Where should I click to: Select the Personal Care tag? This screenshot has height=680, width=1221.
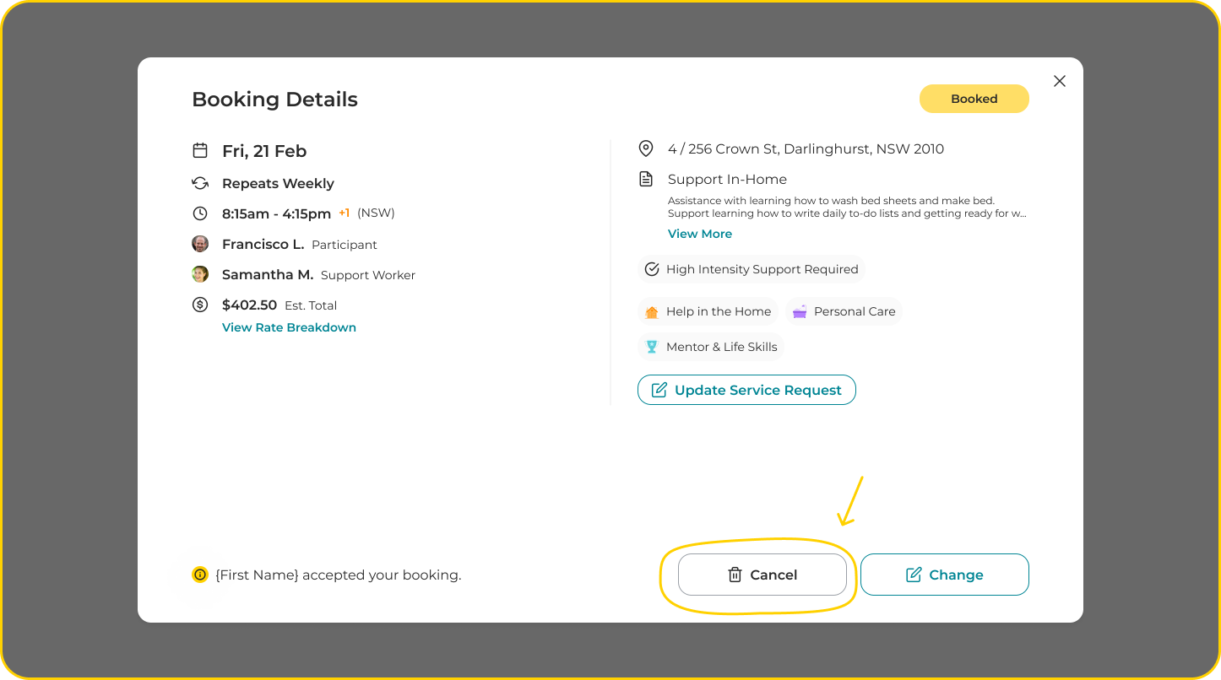coord(844,311)
